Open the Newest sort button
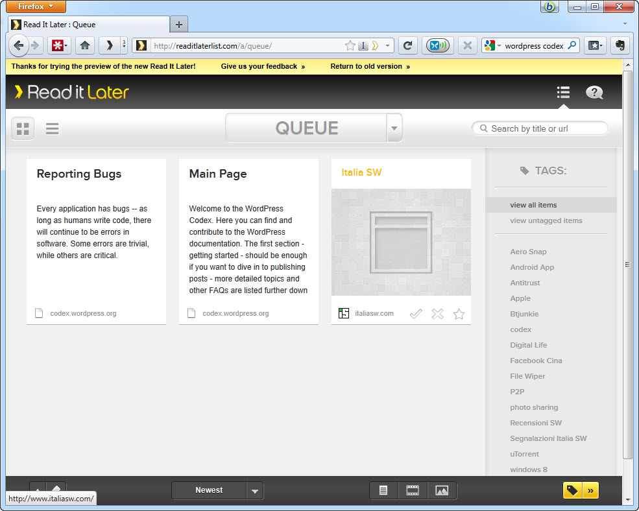Screen dimensions: 639x511 click(209, 490)
